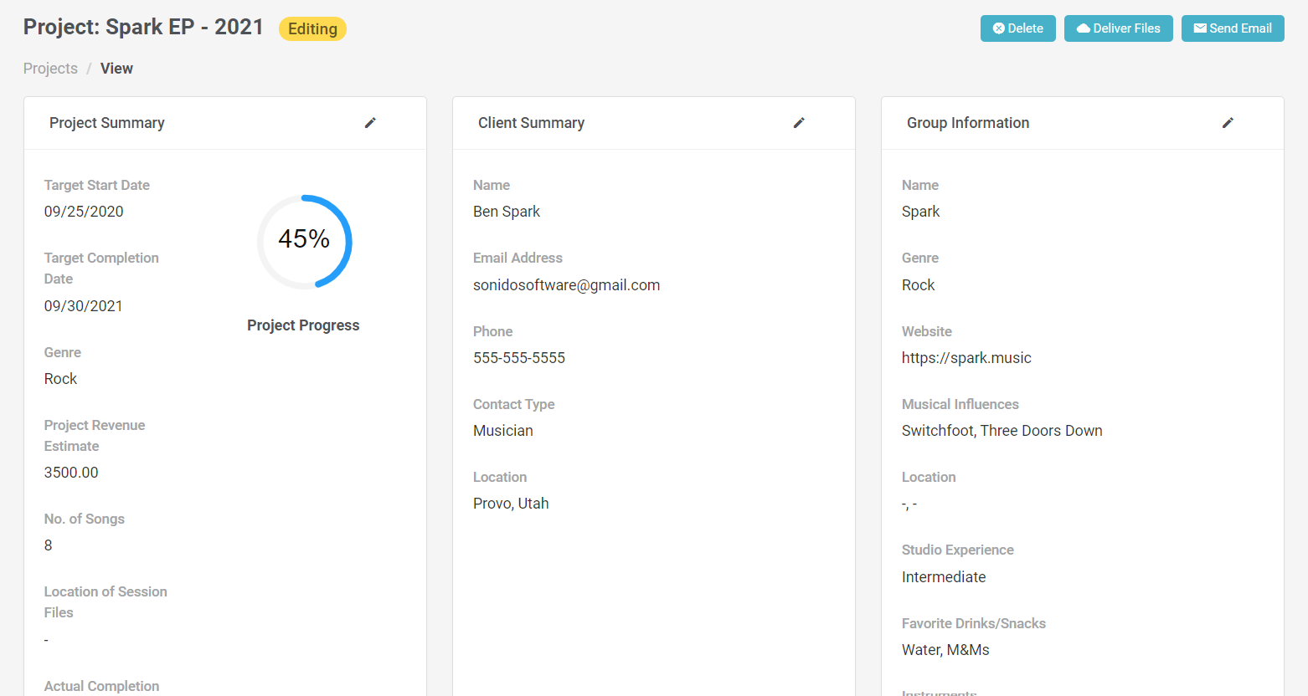Click the sonidosoftware@gmail.com email address

(x=566, y=285)
